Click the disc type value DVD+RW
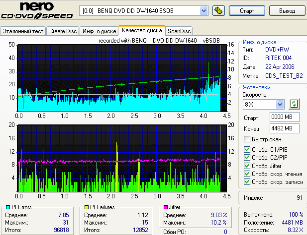The height and width of the screenshot is (235, 307). coord(277,50)
